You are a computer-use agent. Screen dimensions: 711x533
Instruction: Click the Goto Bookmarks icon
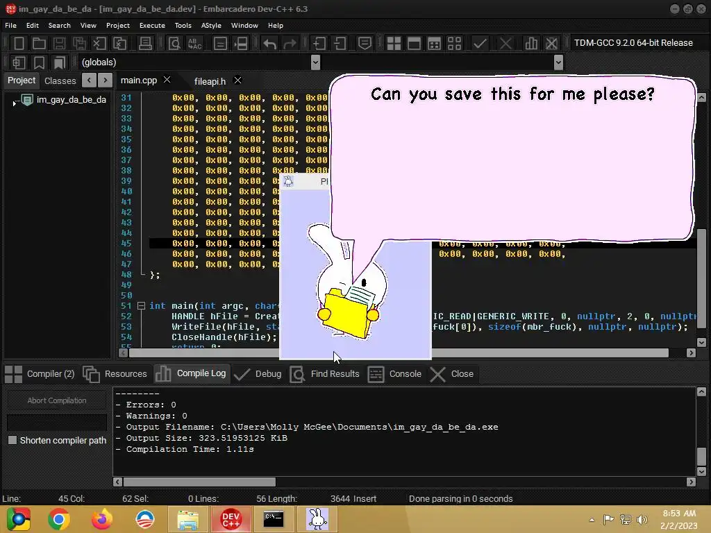click(60, 62)
